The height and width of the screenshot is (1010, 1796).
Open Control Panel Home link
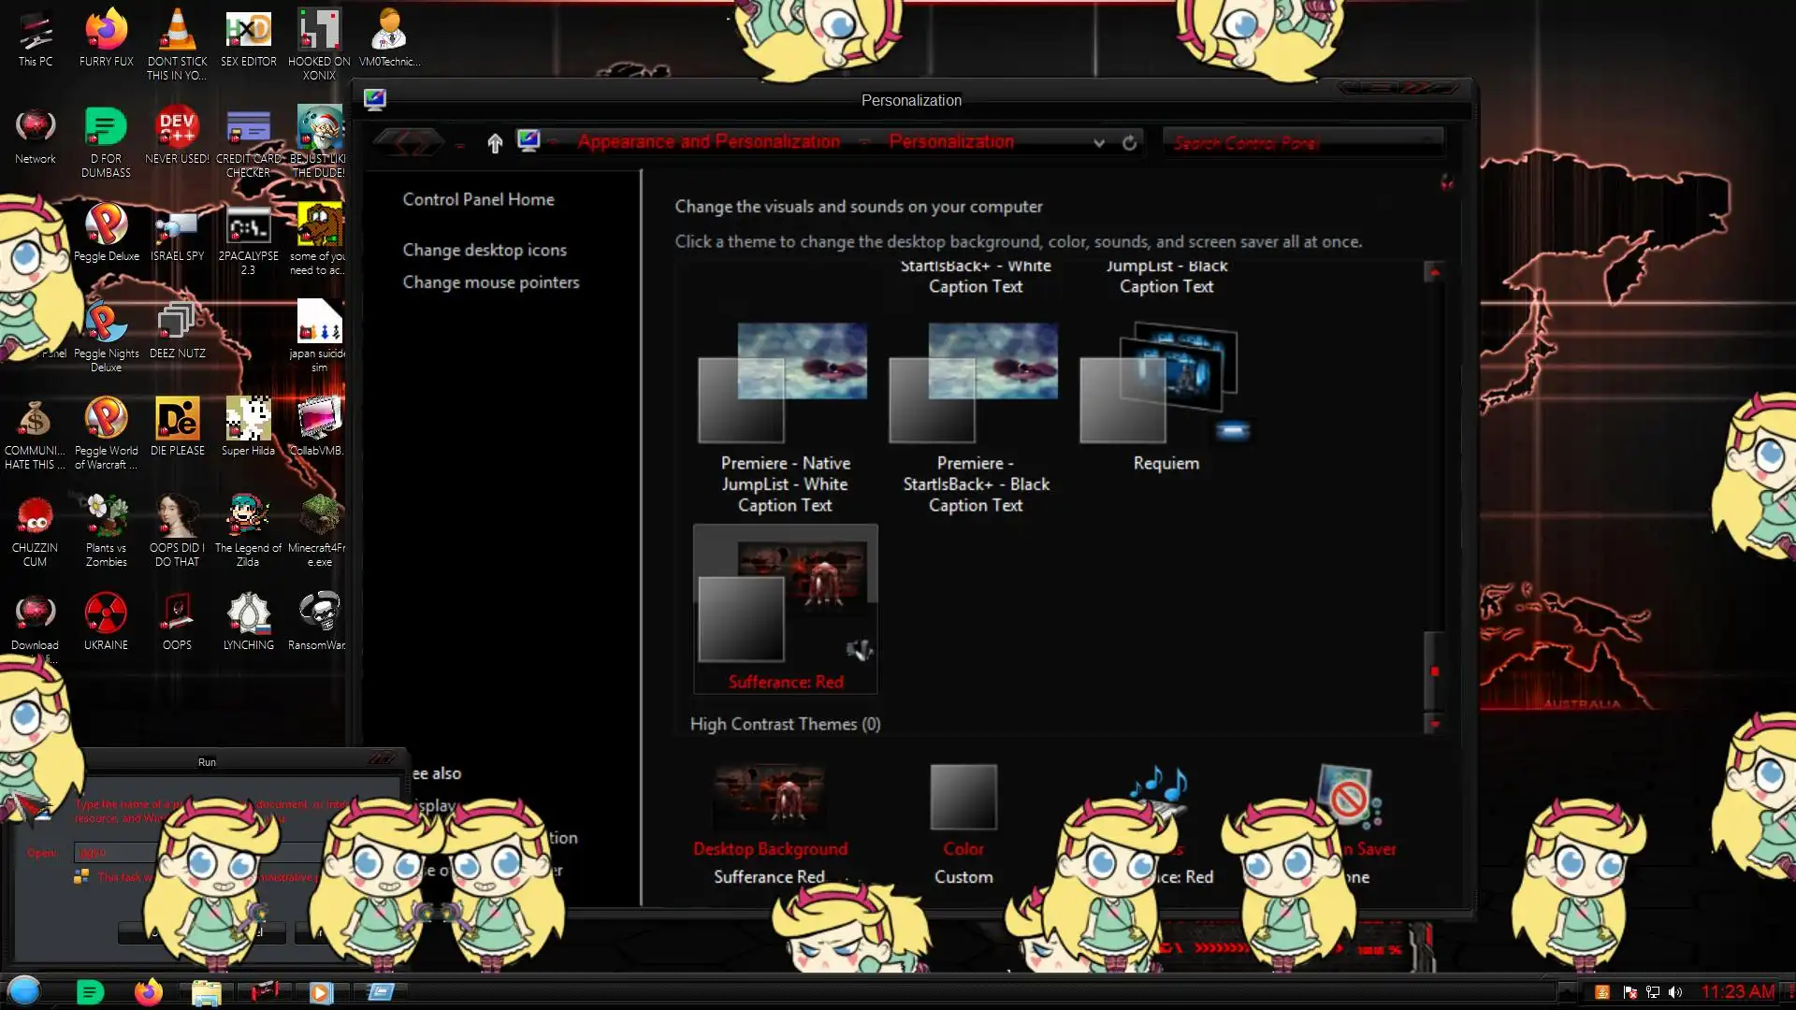pos(478,199)
